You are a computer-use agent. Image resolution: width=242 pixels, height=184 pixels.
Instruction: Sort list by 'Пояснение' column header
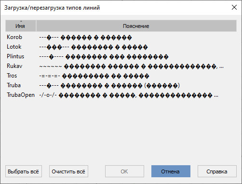136,26
